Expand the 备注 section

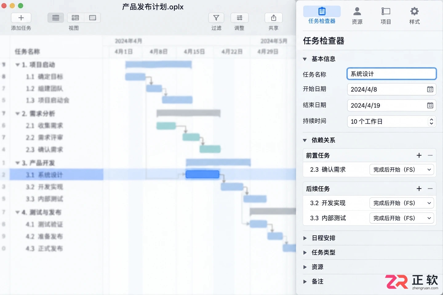[x=305, y=281]
